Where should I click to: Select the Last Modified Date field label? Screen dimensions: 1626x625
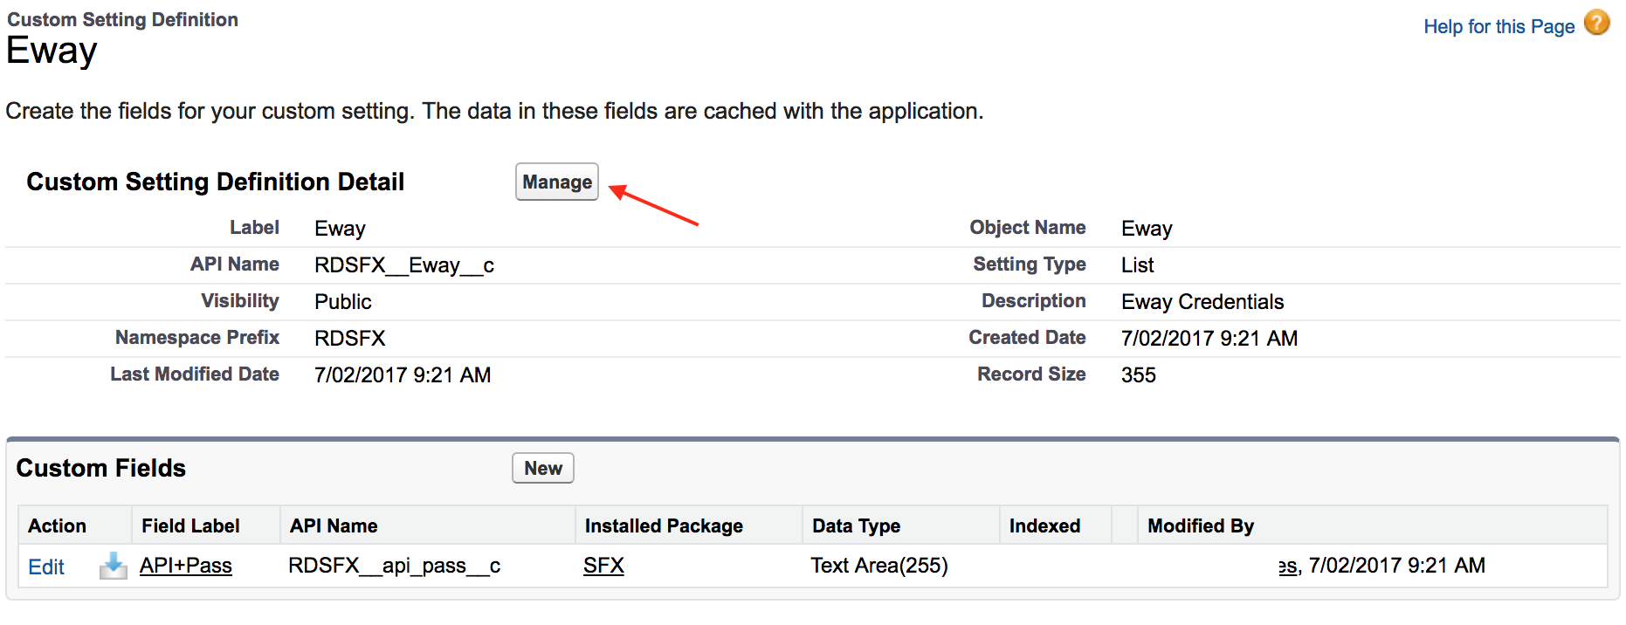(x=195, y=374)
